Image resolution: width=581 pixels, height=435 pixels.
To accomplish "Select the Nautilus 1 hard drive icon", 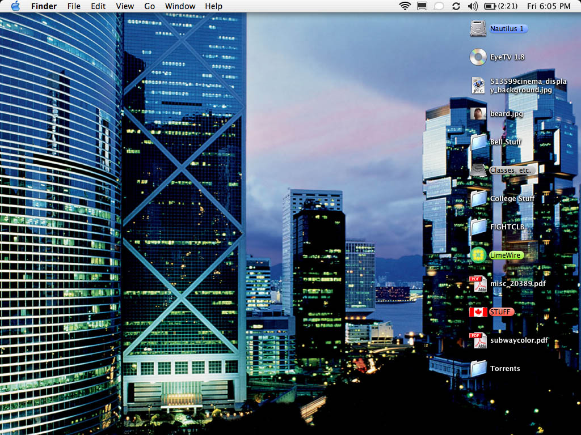I will (478, 28).
